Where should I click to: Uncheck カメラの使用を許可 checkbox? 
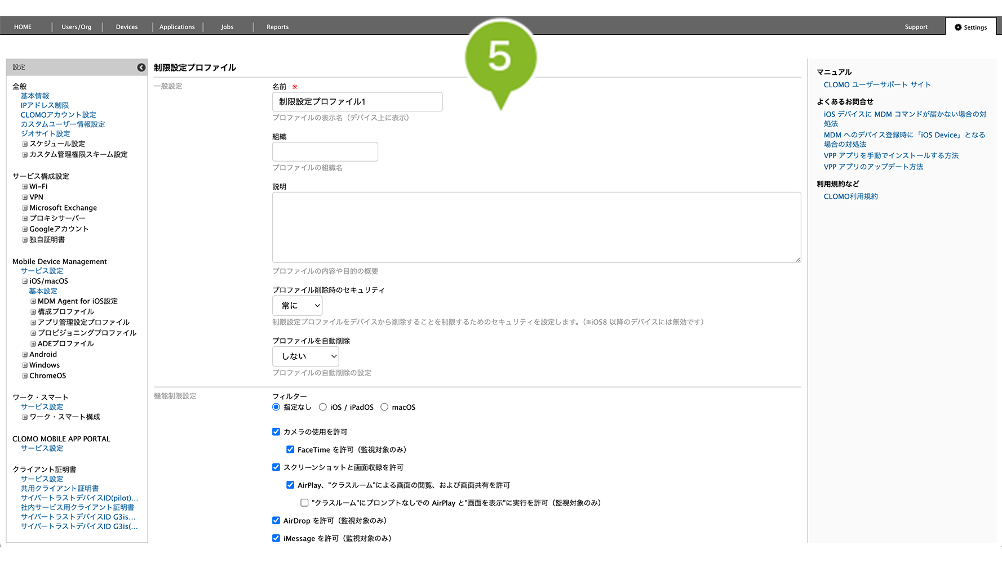pos(276,432)
